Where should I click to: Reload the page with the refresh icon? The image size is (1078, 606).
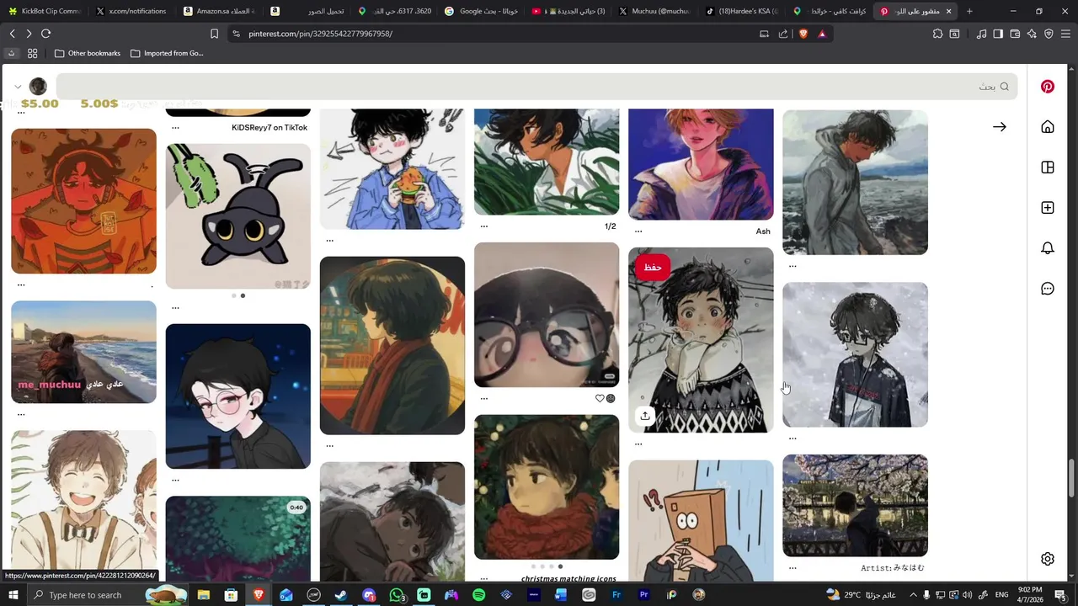(45, 34)
